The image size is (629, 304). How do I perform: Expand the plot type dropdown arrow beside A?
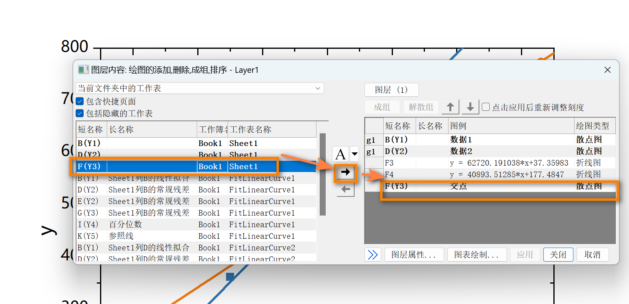(355, 154)
